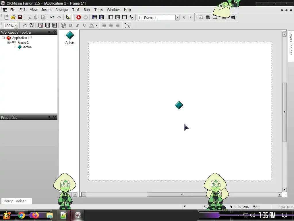
Task: Select the diamond object in the frame
Action: [179, 105]
